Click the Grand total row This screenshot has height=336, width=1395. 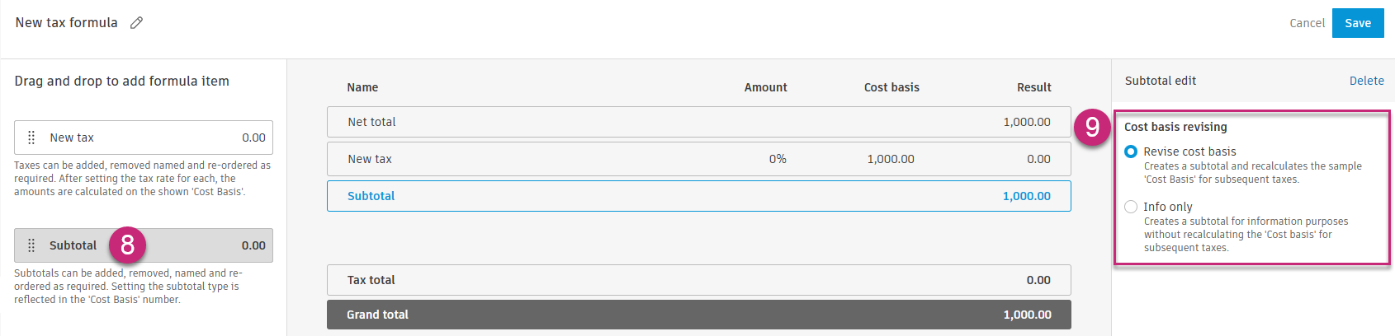pos(698,315)
